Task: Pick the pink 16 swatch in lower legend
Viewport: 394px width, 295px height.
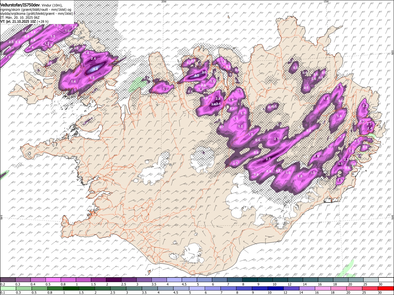Action: 323,288
